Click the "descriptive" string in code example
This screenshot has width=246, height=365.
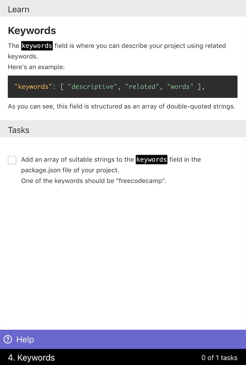point(92,87)
